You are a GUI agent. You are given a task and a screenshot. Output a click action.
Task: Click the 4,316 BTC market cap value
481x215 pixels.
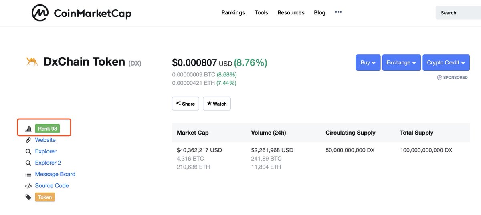(190, 159)
